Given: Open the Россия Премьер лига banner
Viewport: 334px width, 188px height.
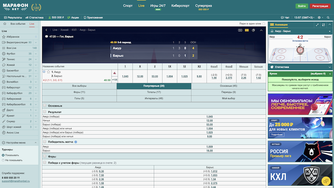Looking at the screenshot, I should point(300,151).
